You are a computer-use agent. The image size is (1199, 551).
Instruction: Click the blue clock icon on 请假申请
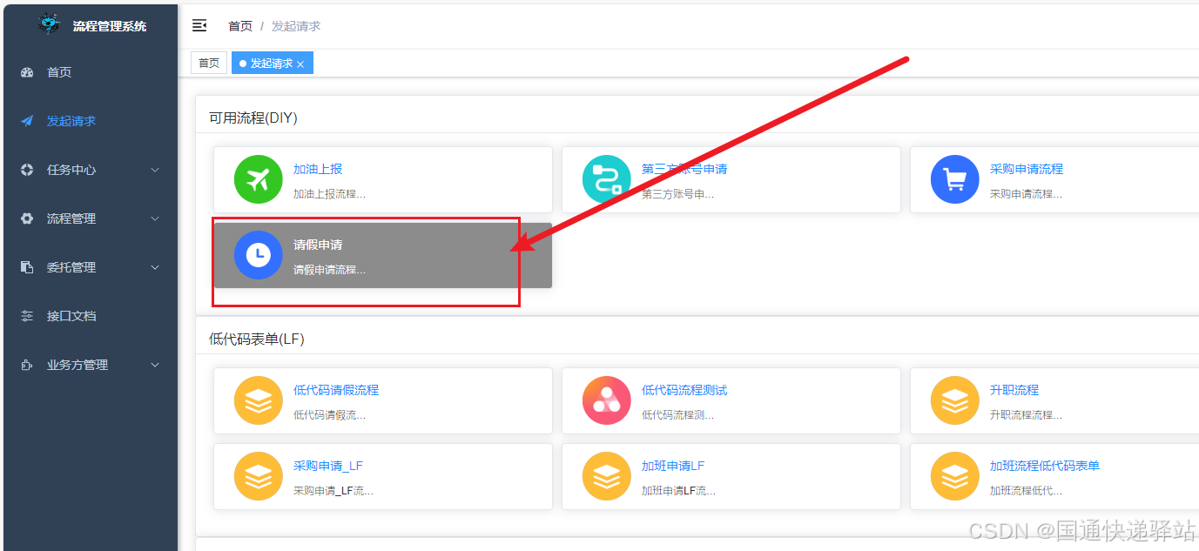258,255
